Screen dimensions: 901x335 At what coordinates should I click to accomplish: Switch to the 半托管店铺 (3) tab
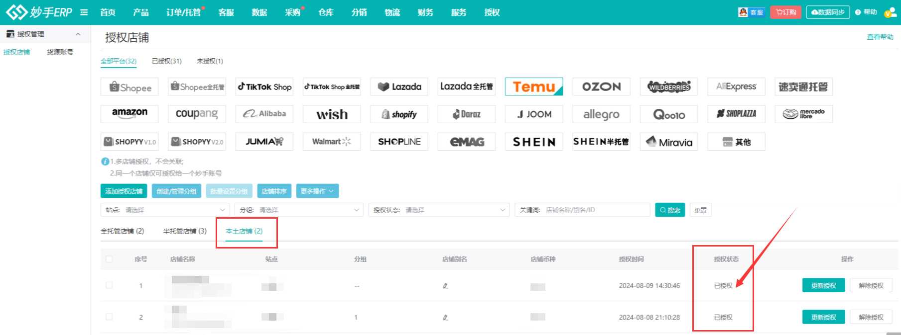pyautogui.click(x=185, y=231)
